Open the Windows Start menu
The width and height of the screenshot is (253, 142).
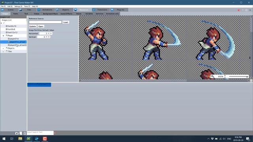(4, 138)
